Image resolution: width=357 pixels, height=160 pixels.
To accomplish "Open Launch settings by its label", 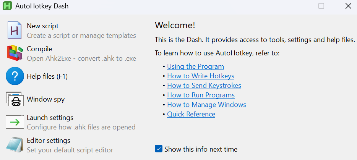I will [50, 118].
